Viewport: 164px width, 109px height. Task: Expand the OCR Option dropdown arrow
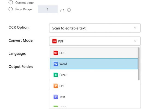tap(135, 28)
